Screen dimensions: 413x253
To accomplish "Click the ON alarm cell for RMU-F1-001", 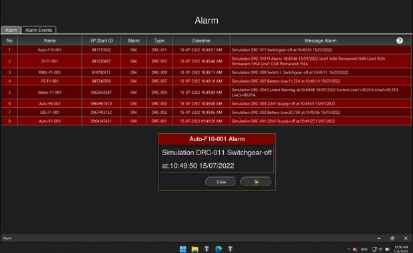I will (133, 73).
